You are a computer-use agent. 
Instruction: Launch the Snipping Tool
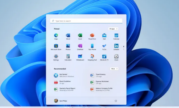tap(92, 57)
